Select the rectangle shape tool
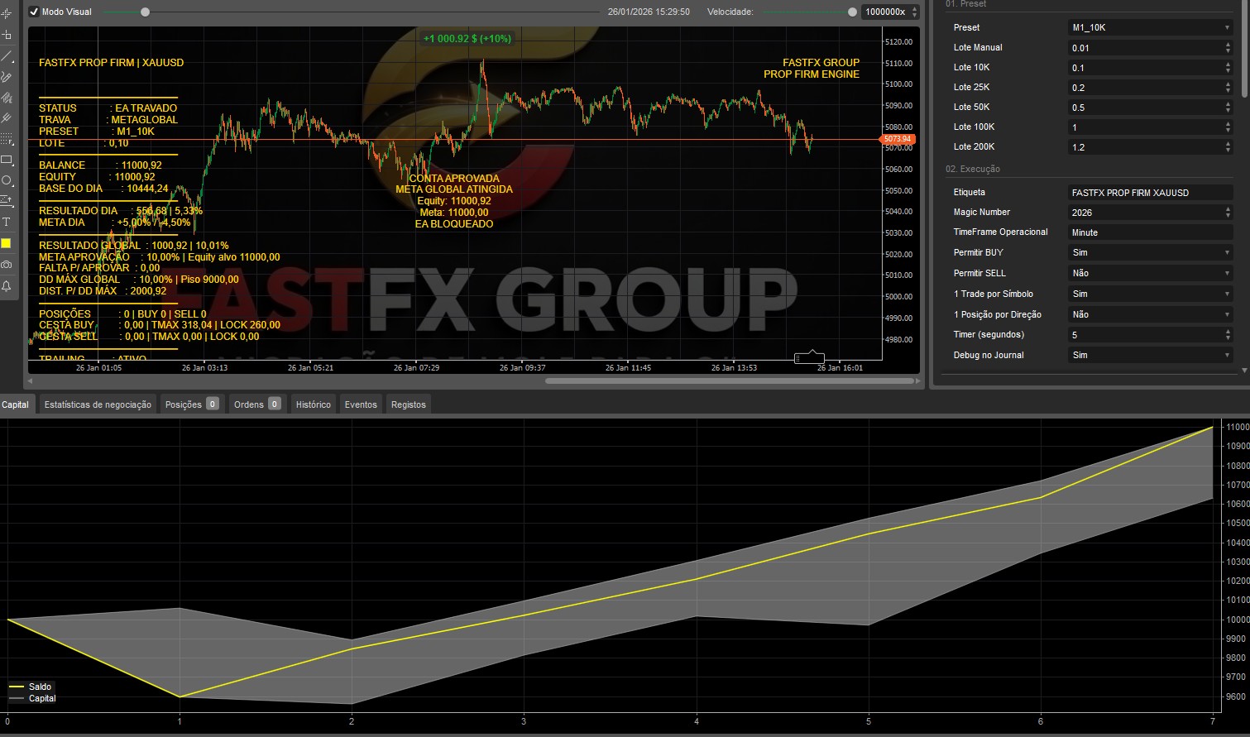 click(7, 160)
